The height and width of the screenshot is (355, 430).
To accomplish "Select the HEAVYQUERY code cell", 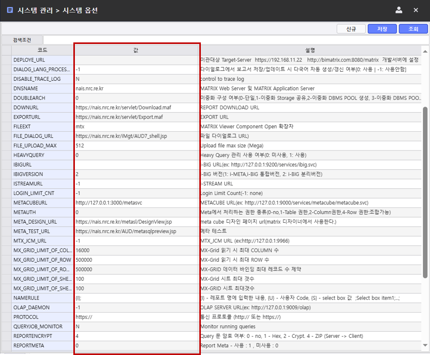I will click(42, 155).
